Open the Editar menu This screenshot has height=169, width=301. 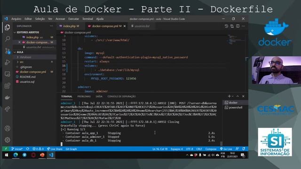(28, 19)
